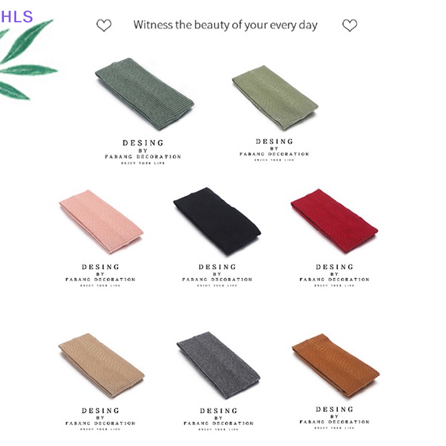Select the black headband
Viewport: 446px width, 446px height.
coord(217,221)
